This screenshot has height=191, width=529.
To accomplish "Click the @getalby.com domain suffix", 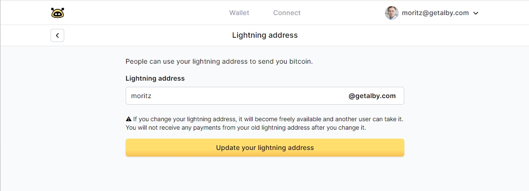I will coord(372,96).
